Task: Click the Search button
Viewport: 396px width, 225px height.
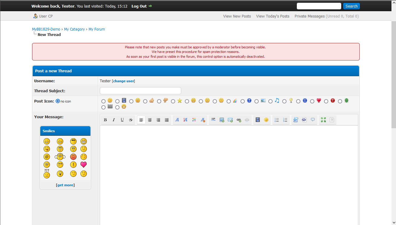Action: click(351, 6)
